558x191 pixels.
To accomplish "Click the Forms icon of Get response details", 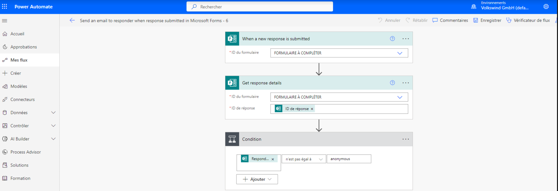I will tap(232, 83).
